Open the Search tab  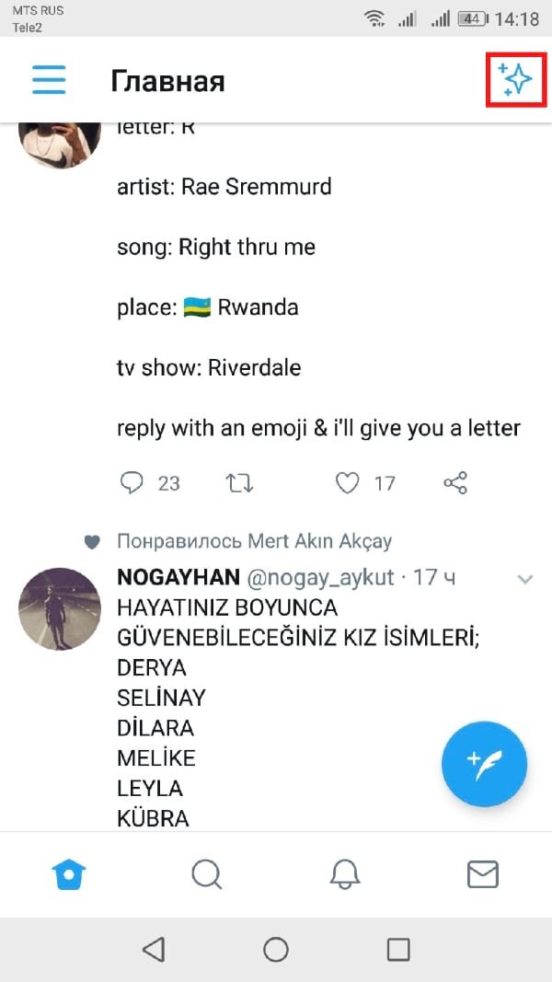tap(207, 873)
